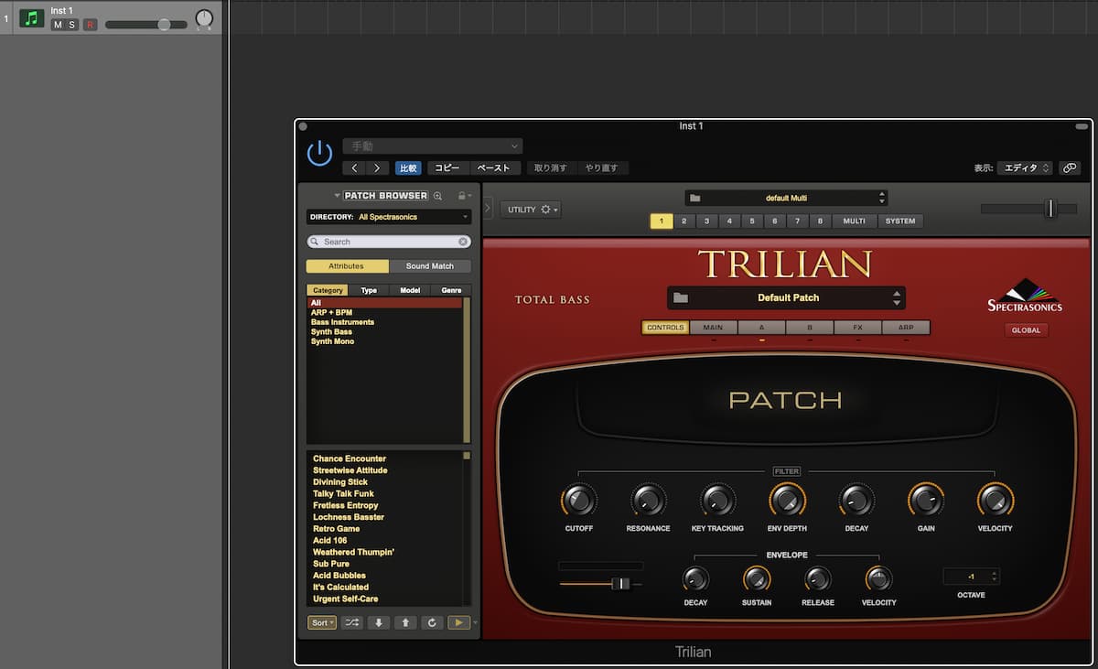1098x669 pixels.
Task: Open the layer A tab
Action: point(761,328)
